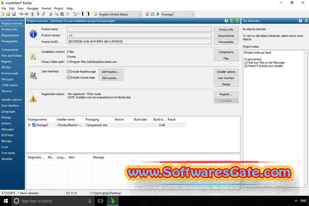The image size is (309, 206).
Task: Click the Installer options button
Action: point(226,72)
